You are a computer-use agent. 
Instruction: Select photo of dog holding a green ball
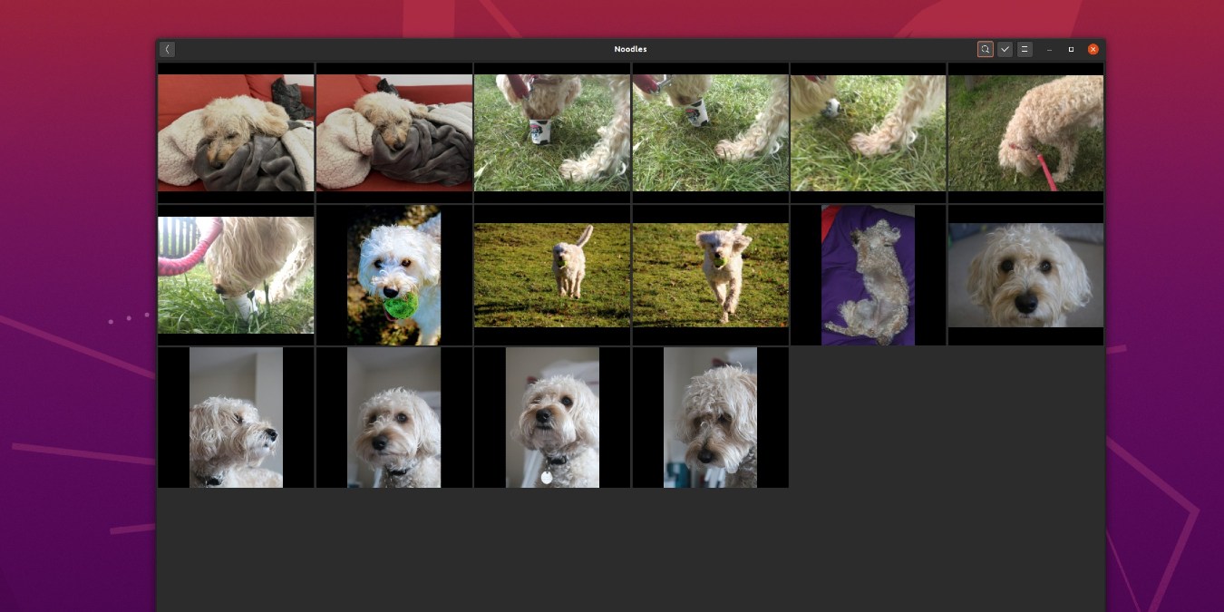click(394, 275)
